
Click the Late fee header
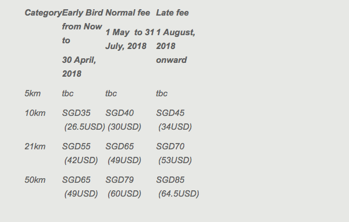click(172, 13)
